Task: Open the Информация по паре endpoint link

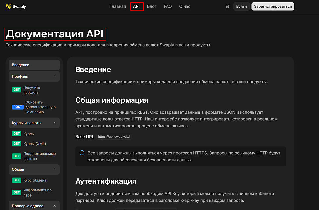Action: 37,192
